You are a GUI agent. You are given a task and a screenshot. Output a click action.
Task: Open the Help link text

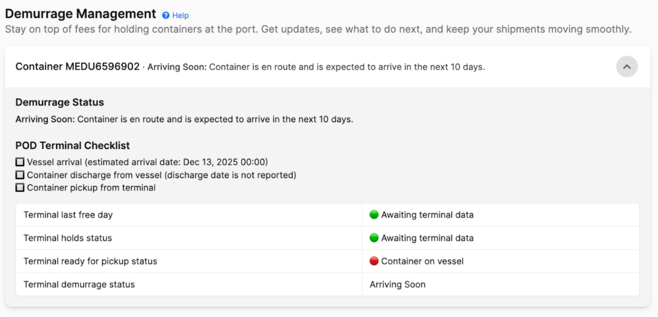tap(181, 15)
